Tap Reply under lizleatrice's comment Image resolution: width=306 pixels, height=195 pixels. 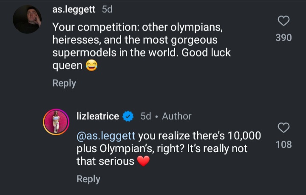pyautogui.click(x=88, y=179)
